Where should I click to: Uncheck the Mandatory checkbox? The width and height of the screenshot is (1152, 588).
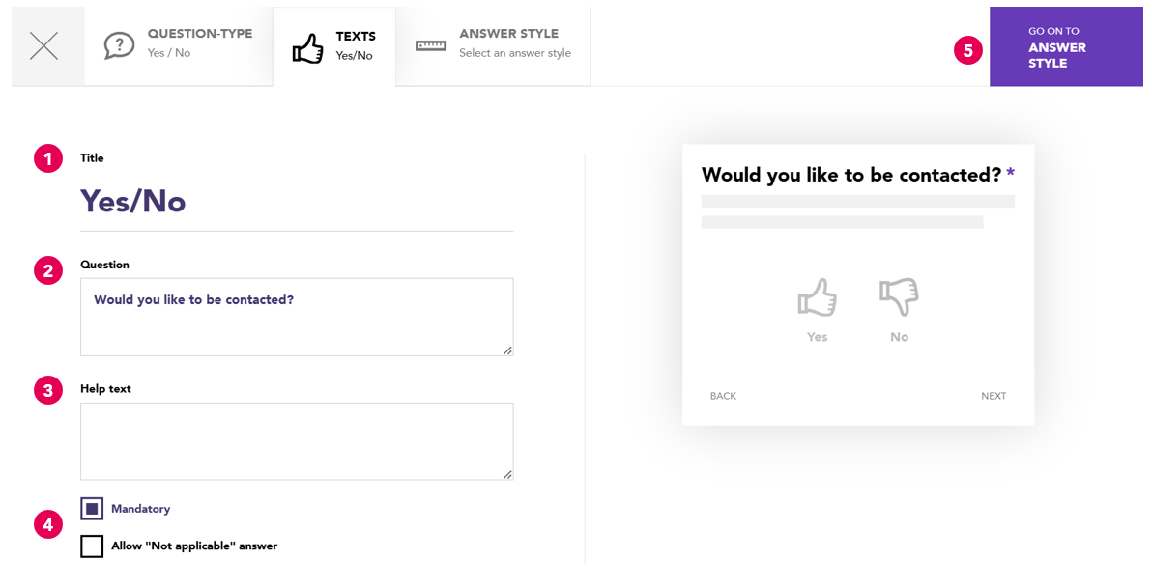(92, 509)
